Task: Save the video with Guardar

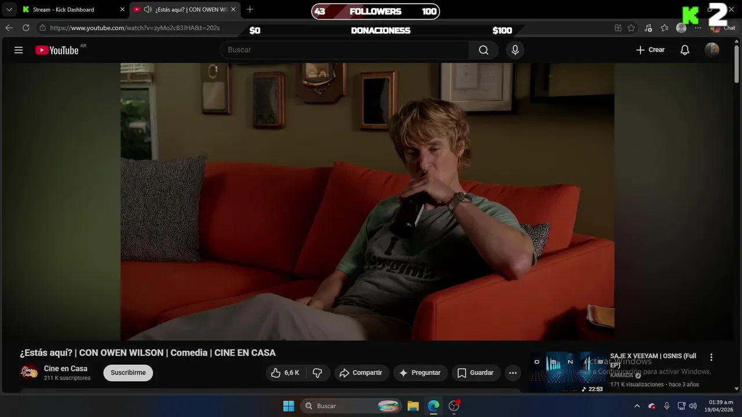Action: point(476,373)
